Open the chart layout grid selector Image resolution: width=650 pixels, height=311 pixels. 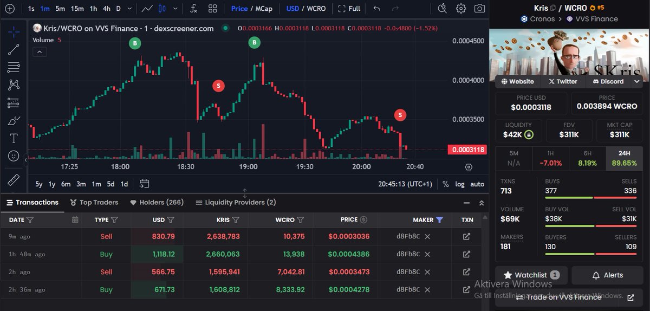pyautogui.click(x=212, y=9)
